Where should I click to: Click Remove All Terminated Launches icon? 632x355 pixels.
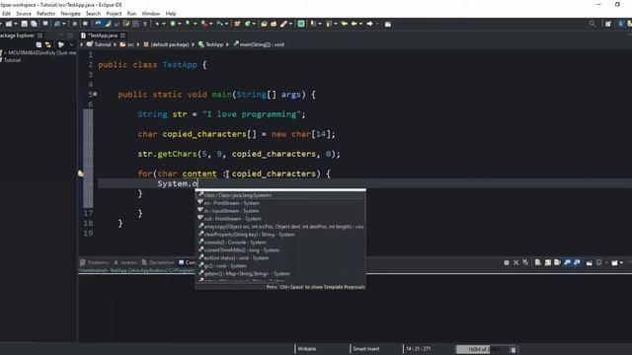525,262
